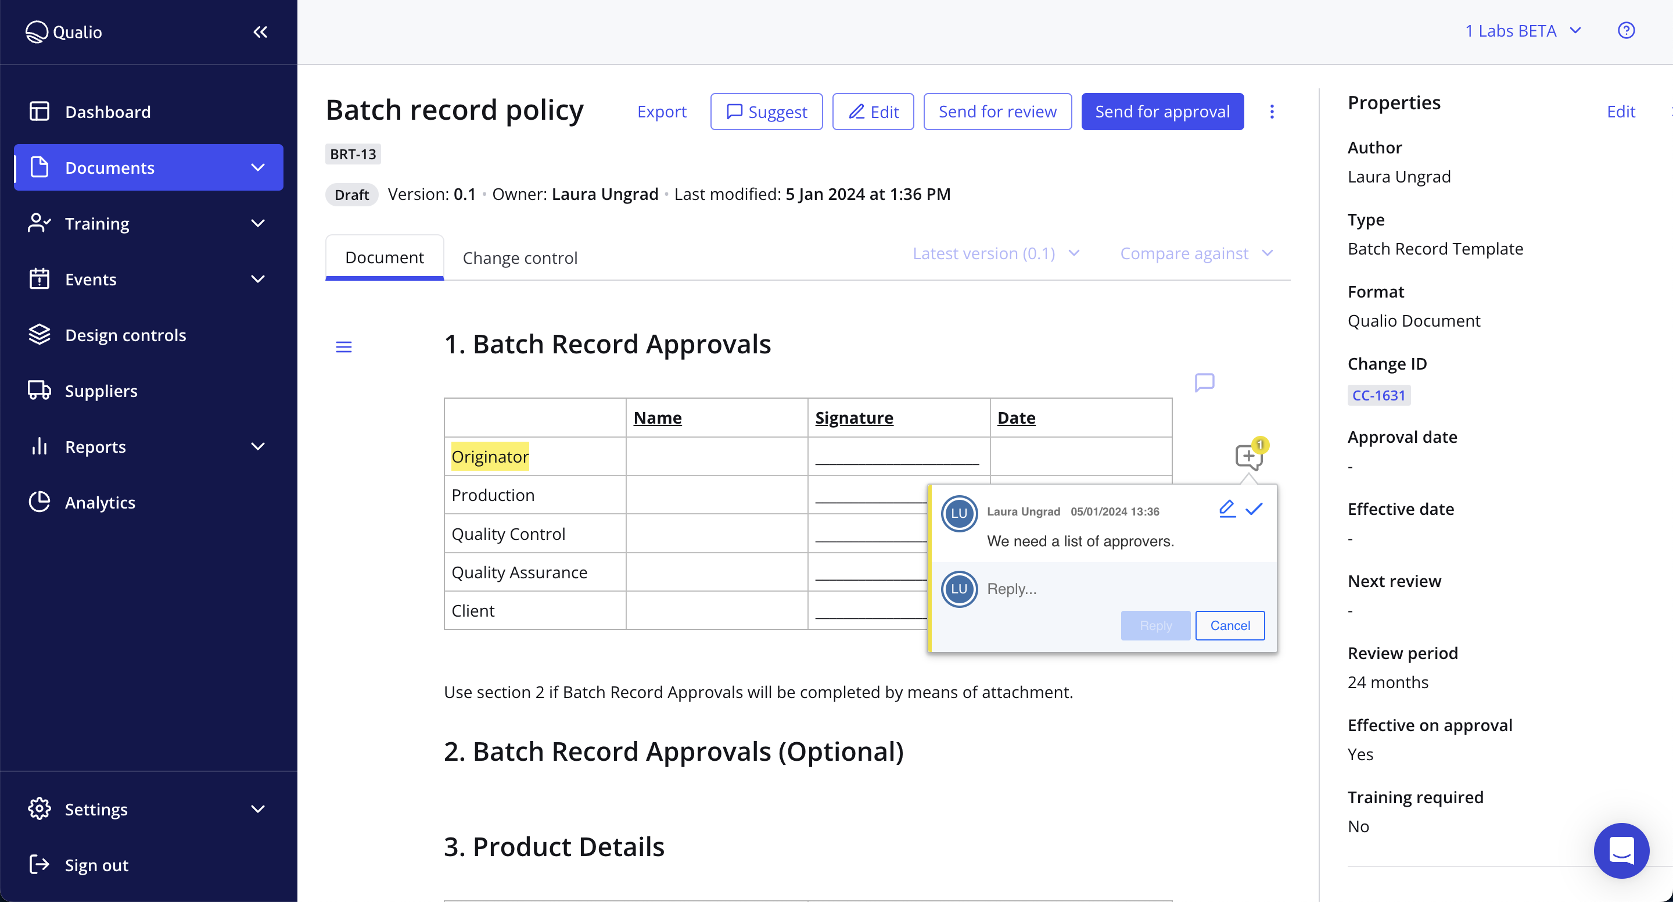Viewport: 1673px width, 902px height.
Task: Open the add comment icon on Originator row
Action: click(x=1249, y=456)
